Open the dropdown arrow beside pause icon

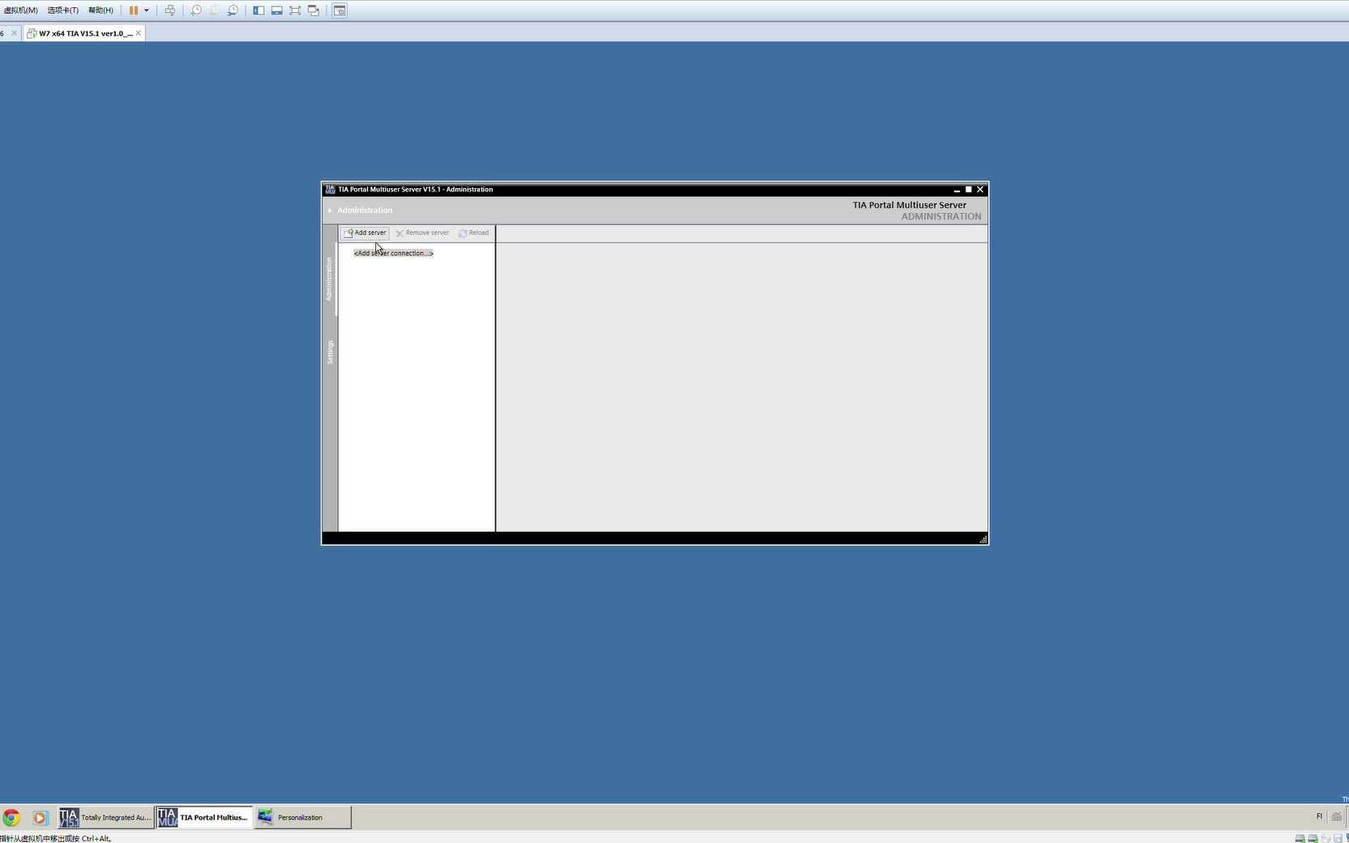coord(147,11)
